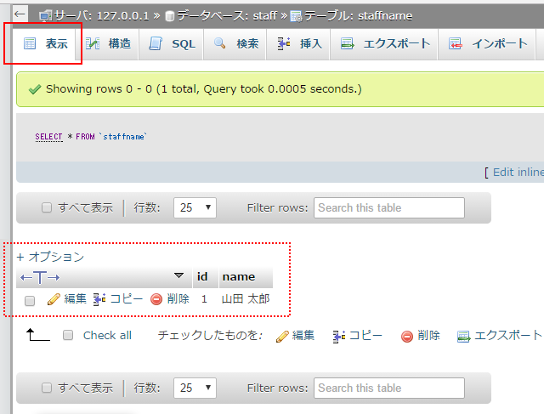Open the column header dropdown triangle
Viewport: 544px width, 414px height.
[178, 275]
